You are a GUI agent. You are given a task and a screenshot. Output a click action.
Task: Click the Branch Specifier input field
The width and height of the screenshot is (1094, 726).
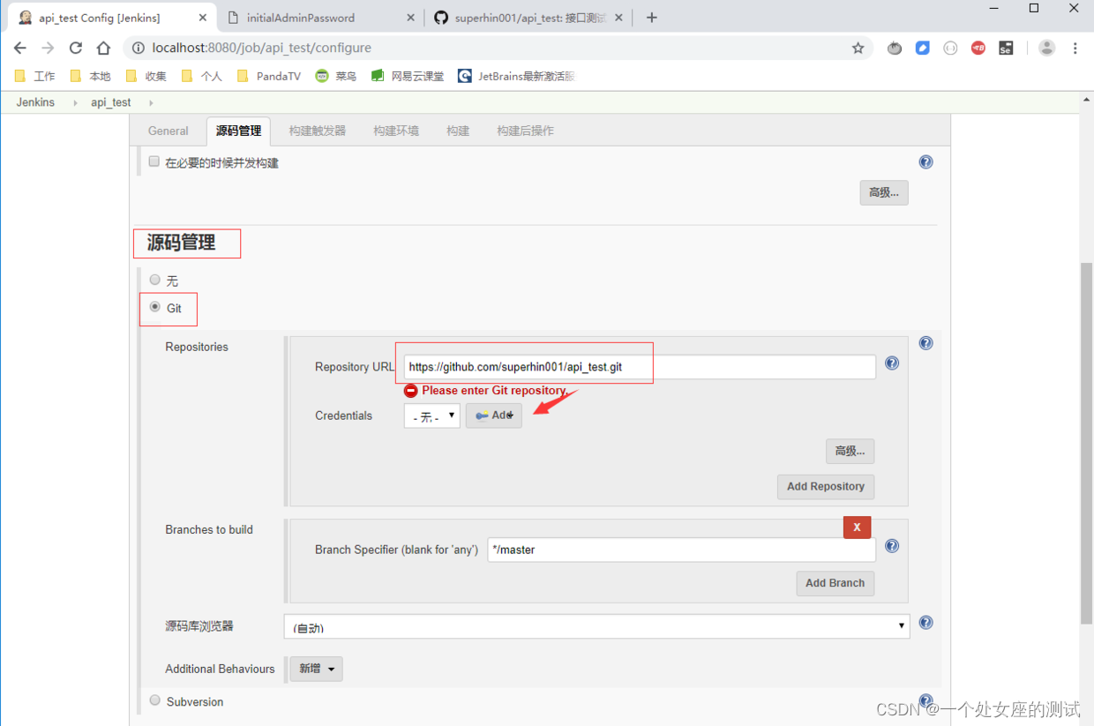tap(681, 550)
